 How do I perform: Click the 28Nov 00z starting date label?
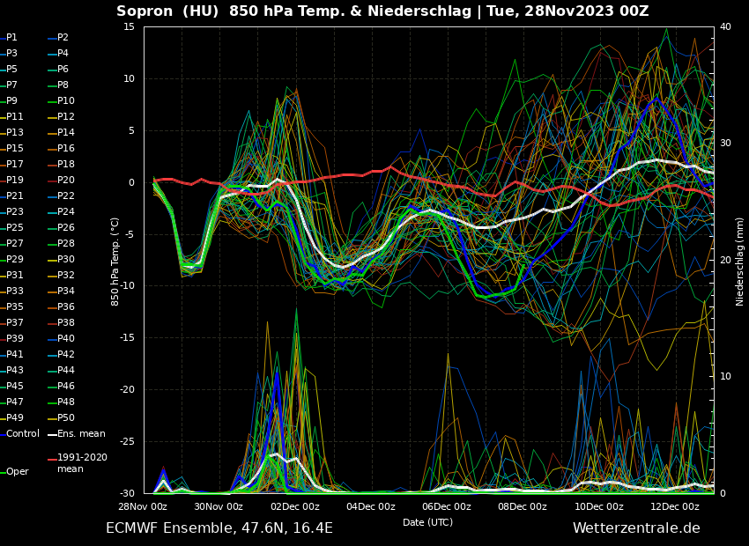point(143,507)
